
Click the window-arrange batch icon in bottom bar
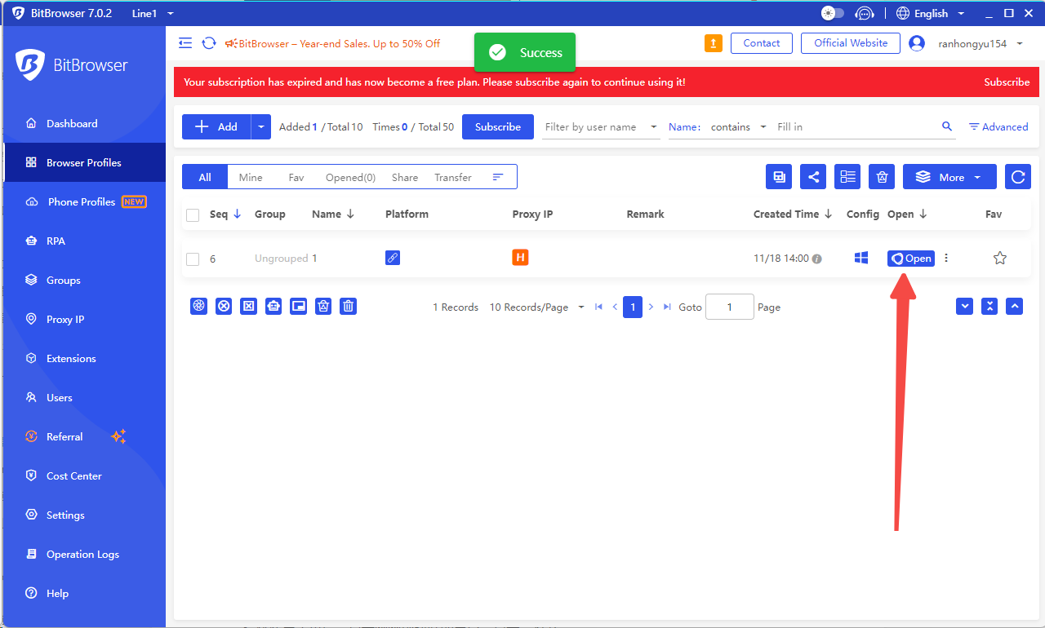coord(299,306)
